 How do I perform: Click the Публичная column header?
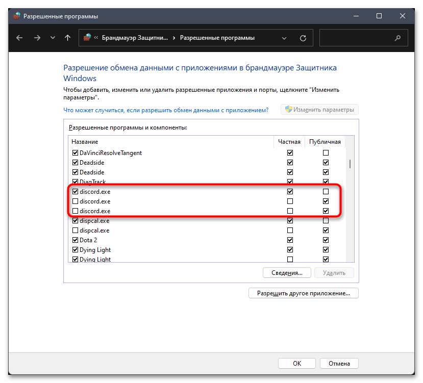[325, 142]
